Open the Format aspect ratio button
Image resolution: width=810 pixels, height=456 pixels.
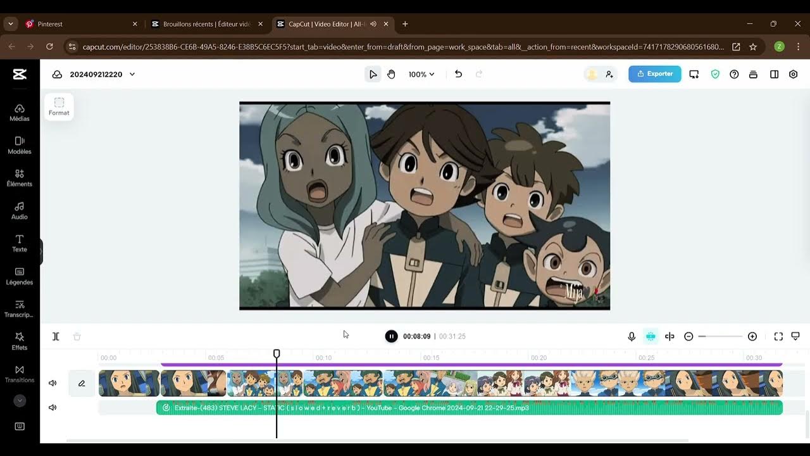pyautogui.click(x=59, y=106)
